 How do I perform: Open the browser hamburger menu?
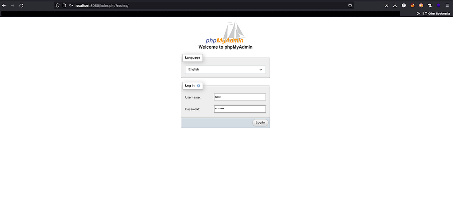pyautogui.click(x=447, y=5)
